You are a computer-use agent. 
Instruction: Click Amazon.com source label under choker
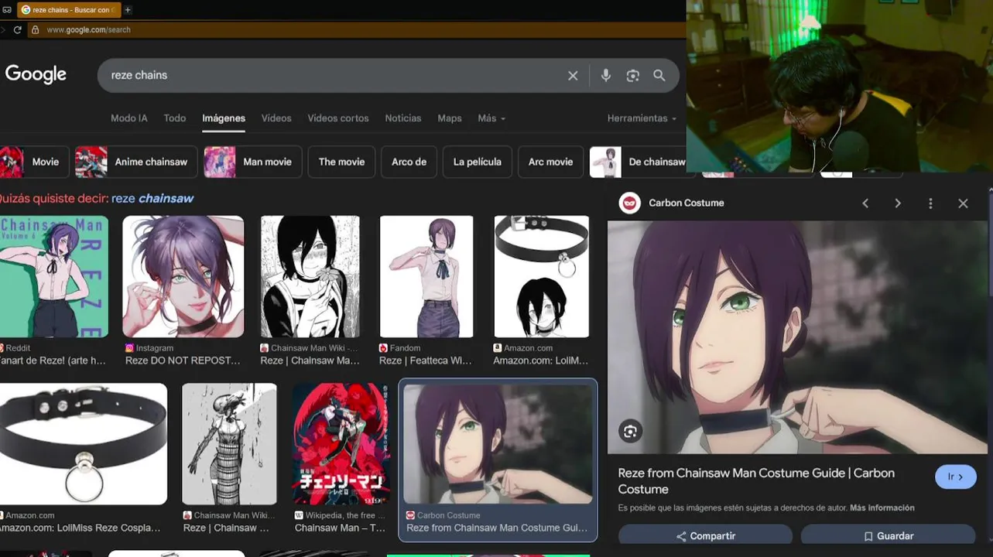[x=29, y=515]
